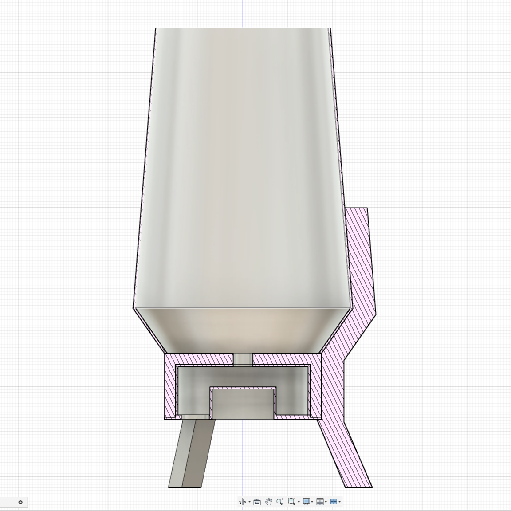Screen dimensions: 511x511
Task: Select the Pan hand tool
Action: 268,502
